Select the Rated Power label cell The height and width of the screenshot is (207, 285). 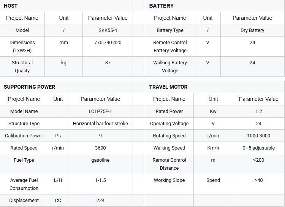(x=169, y=111)
